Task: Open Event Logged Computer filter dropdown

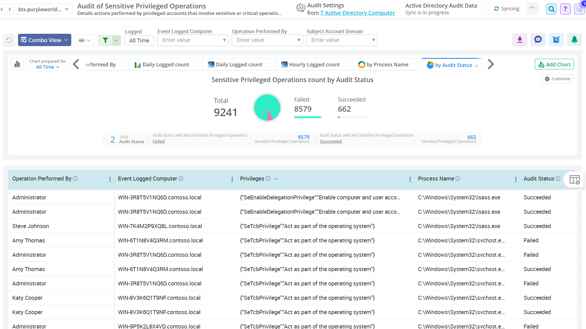Action: tap(193, 40)
